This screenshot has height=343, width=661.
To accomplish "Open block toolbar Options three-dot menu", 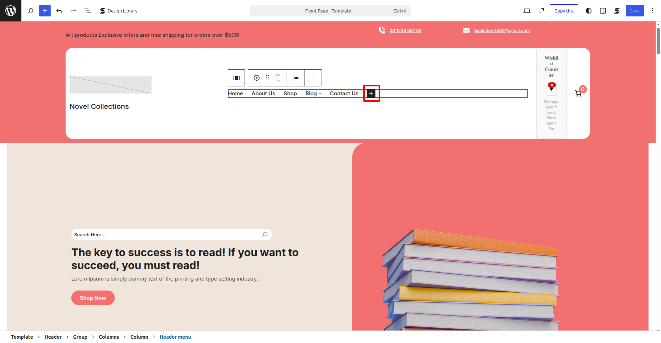I will click(313, 78).
